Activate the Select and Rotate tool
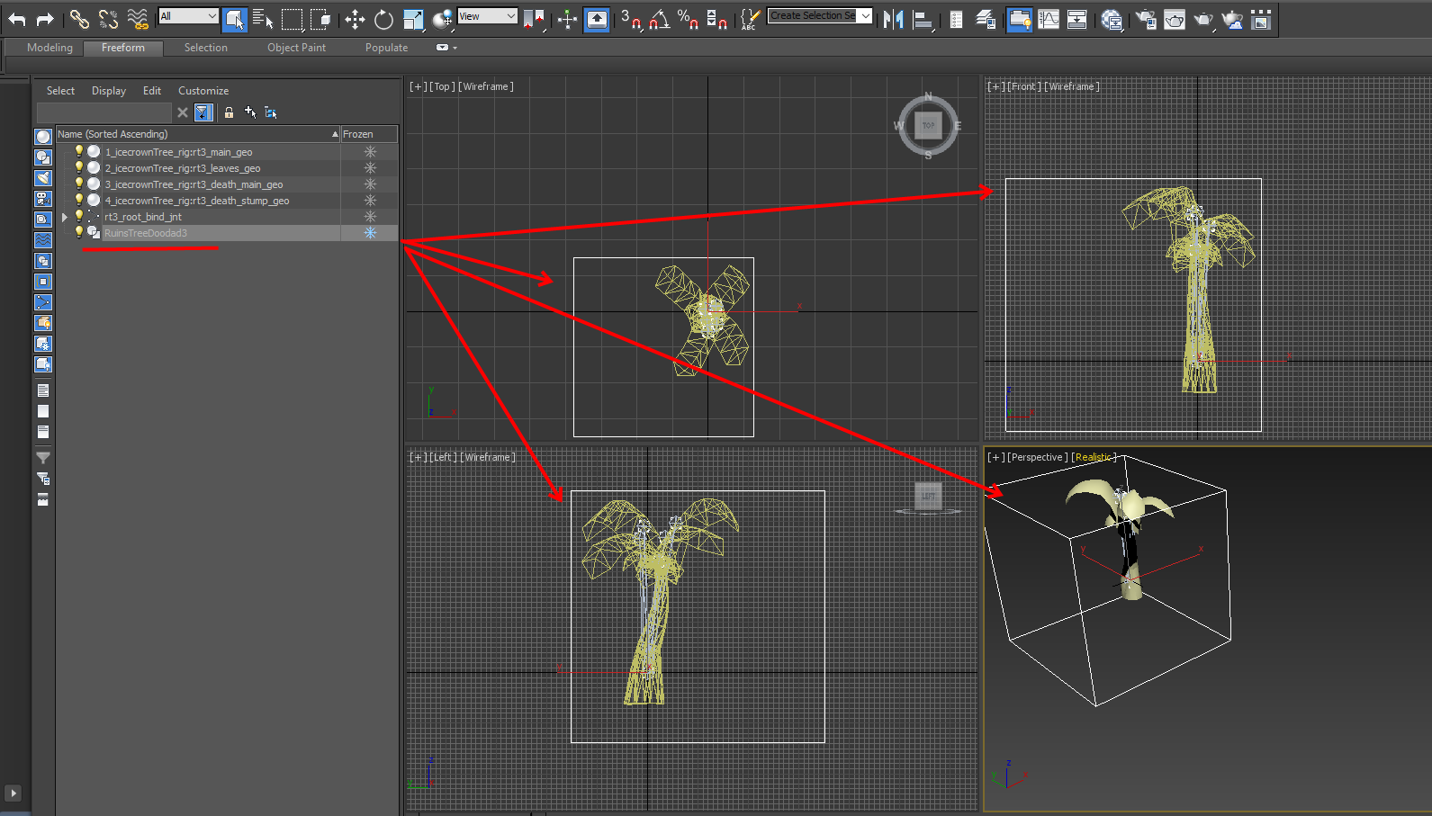Viewport: 1432px width, 816px height. coord(383,19)
